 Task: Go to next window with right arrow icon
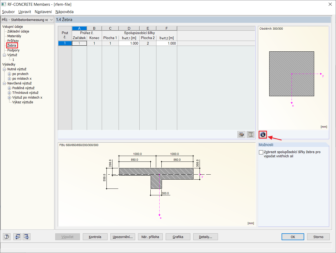27,237
